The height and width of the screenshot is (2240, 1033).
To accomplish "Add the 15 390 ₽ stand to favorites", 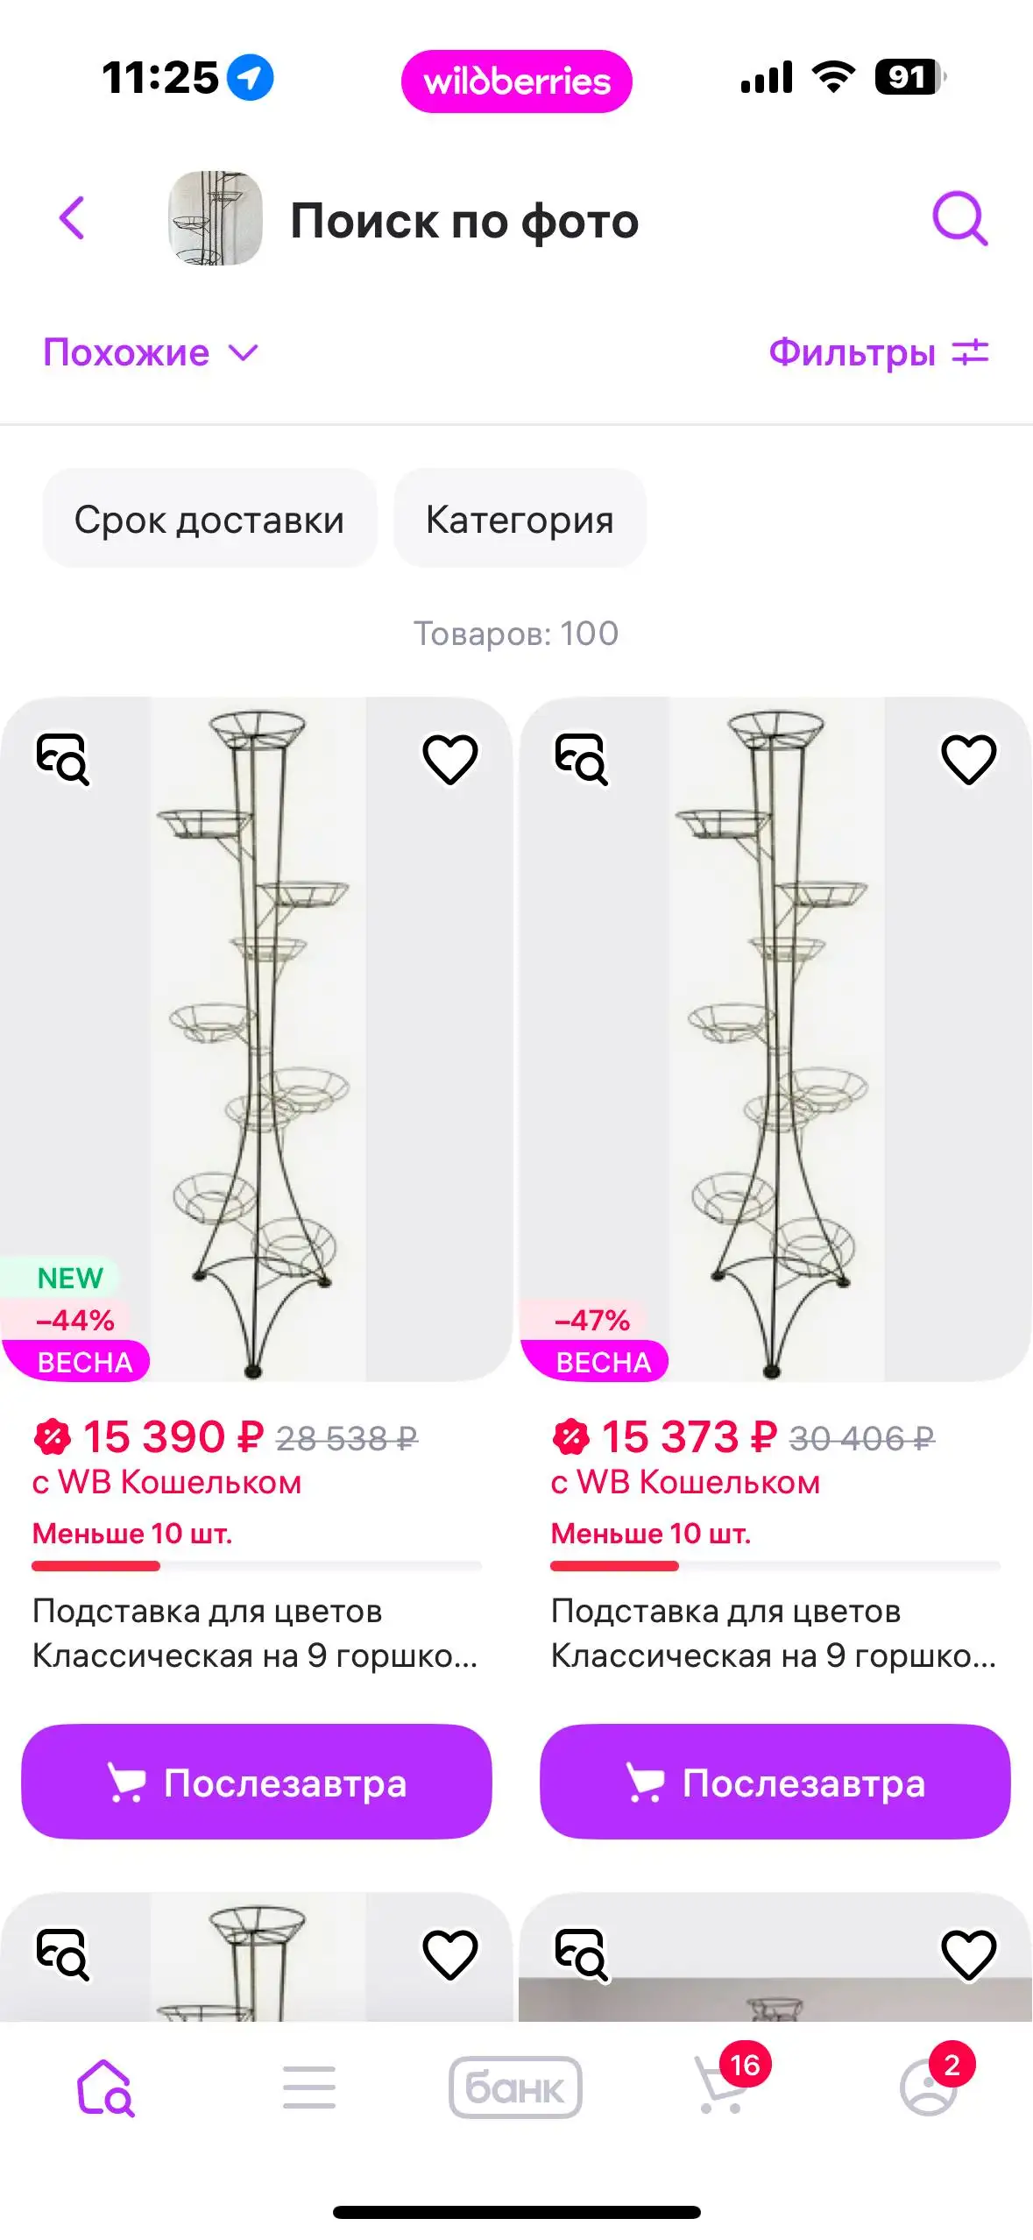I will pyautogui.click(x=450, y=759).
